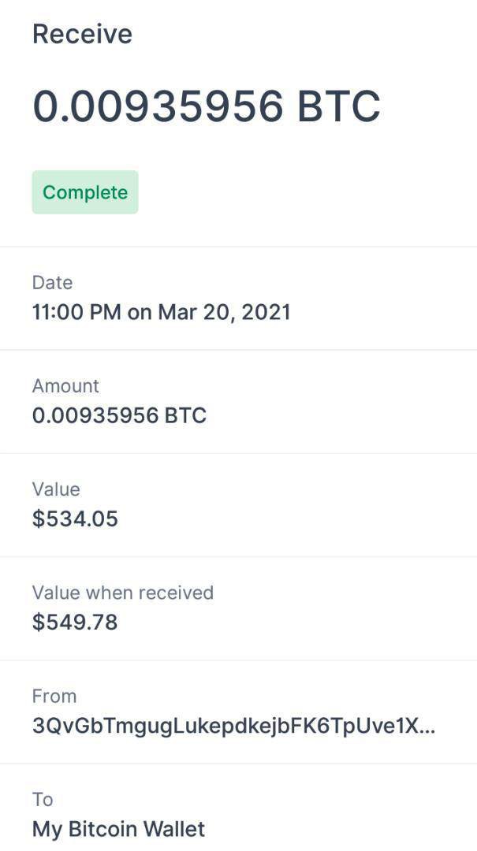Click the Receive title at top

82,34
